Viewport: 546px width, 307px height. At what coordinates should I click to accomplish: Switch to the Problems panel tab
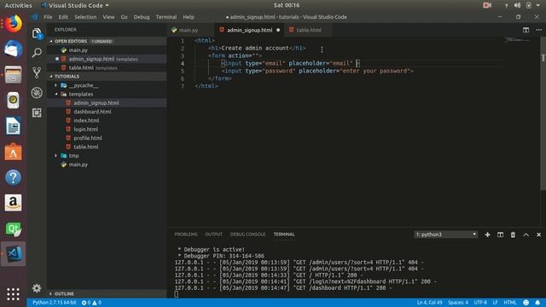[x=186, y=235]
